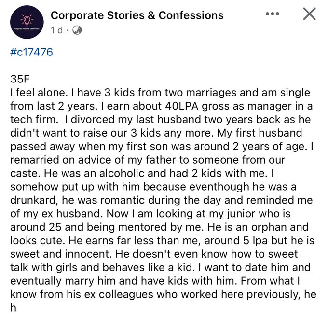Screen dimensions: 328x315
Task: Open the #c17476 hashtag link
Action: (x=31, y=52)
